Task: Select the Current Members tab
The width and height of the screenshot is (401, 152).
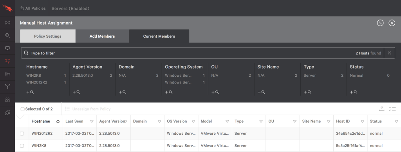Action: (x=159, y=36)
